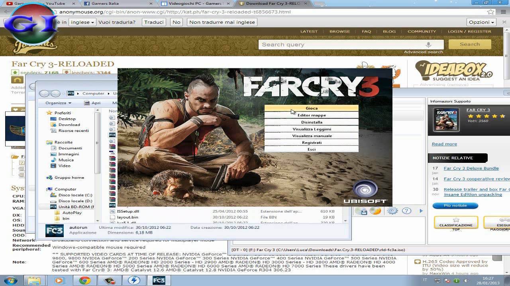Screen dimensions: 510x286
Task: Open Far Cry 3 Deluxe Bundle news link
Action: point(471,168)
